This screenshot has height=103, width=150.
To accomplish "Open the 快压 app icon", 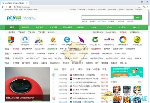I will [11, 40].
